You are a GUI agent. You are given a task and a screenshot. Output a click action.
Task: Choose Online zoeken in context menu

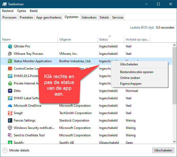[140, 78]
